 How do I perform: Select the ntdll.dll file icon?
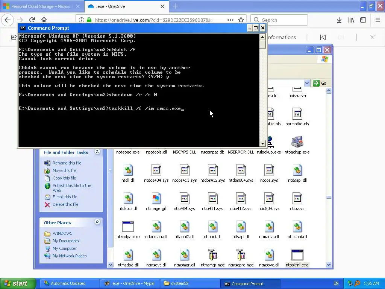[128, 170]
